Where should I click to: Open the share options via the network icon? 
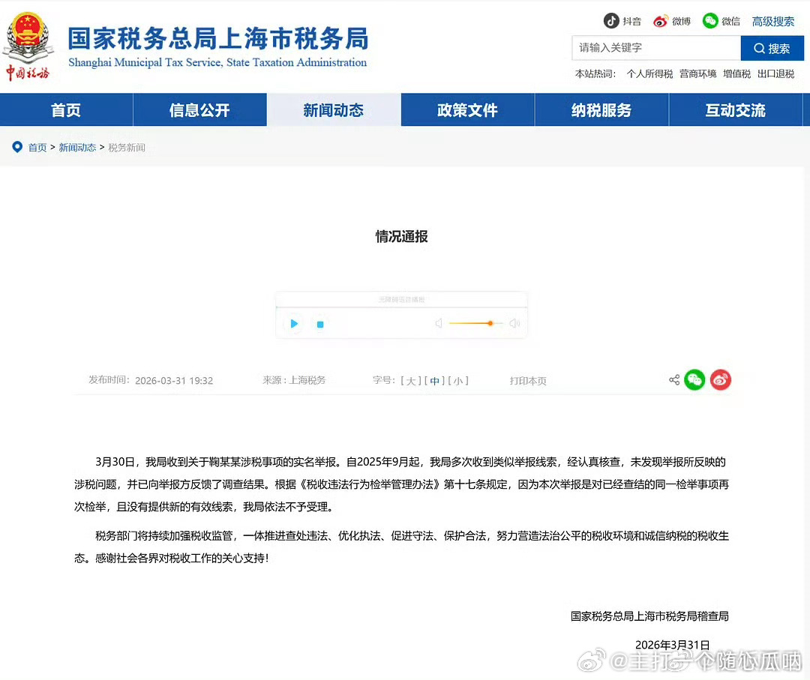[673, 380]
